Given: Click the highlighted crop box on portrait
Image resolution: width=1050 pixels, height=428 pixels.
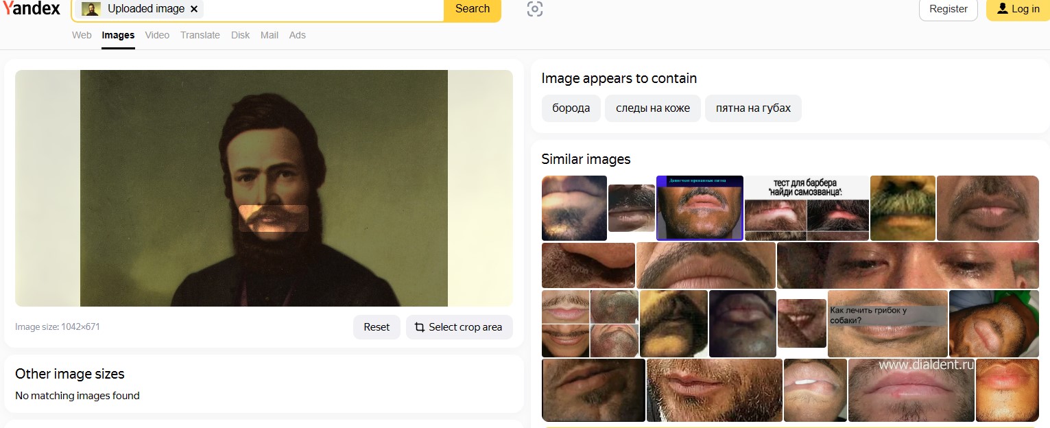Looking at the screenshot, I should pyautogui.click(x=274, y=218).
